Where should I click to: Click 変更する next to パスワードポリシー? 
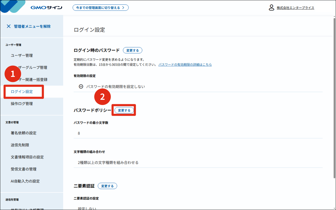pos(124,110)
